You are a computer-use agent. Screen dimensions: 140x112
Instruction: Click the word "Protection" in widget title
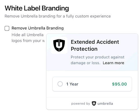[x=84, y=49]
